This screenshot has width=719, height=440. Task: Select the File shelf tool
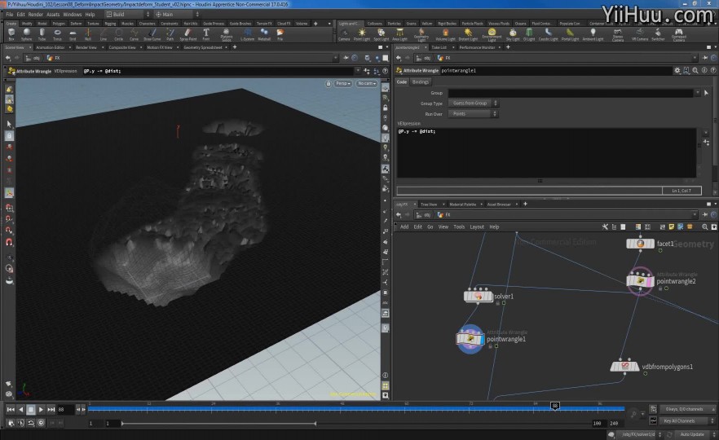click(x=280, y=34)
